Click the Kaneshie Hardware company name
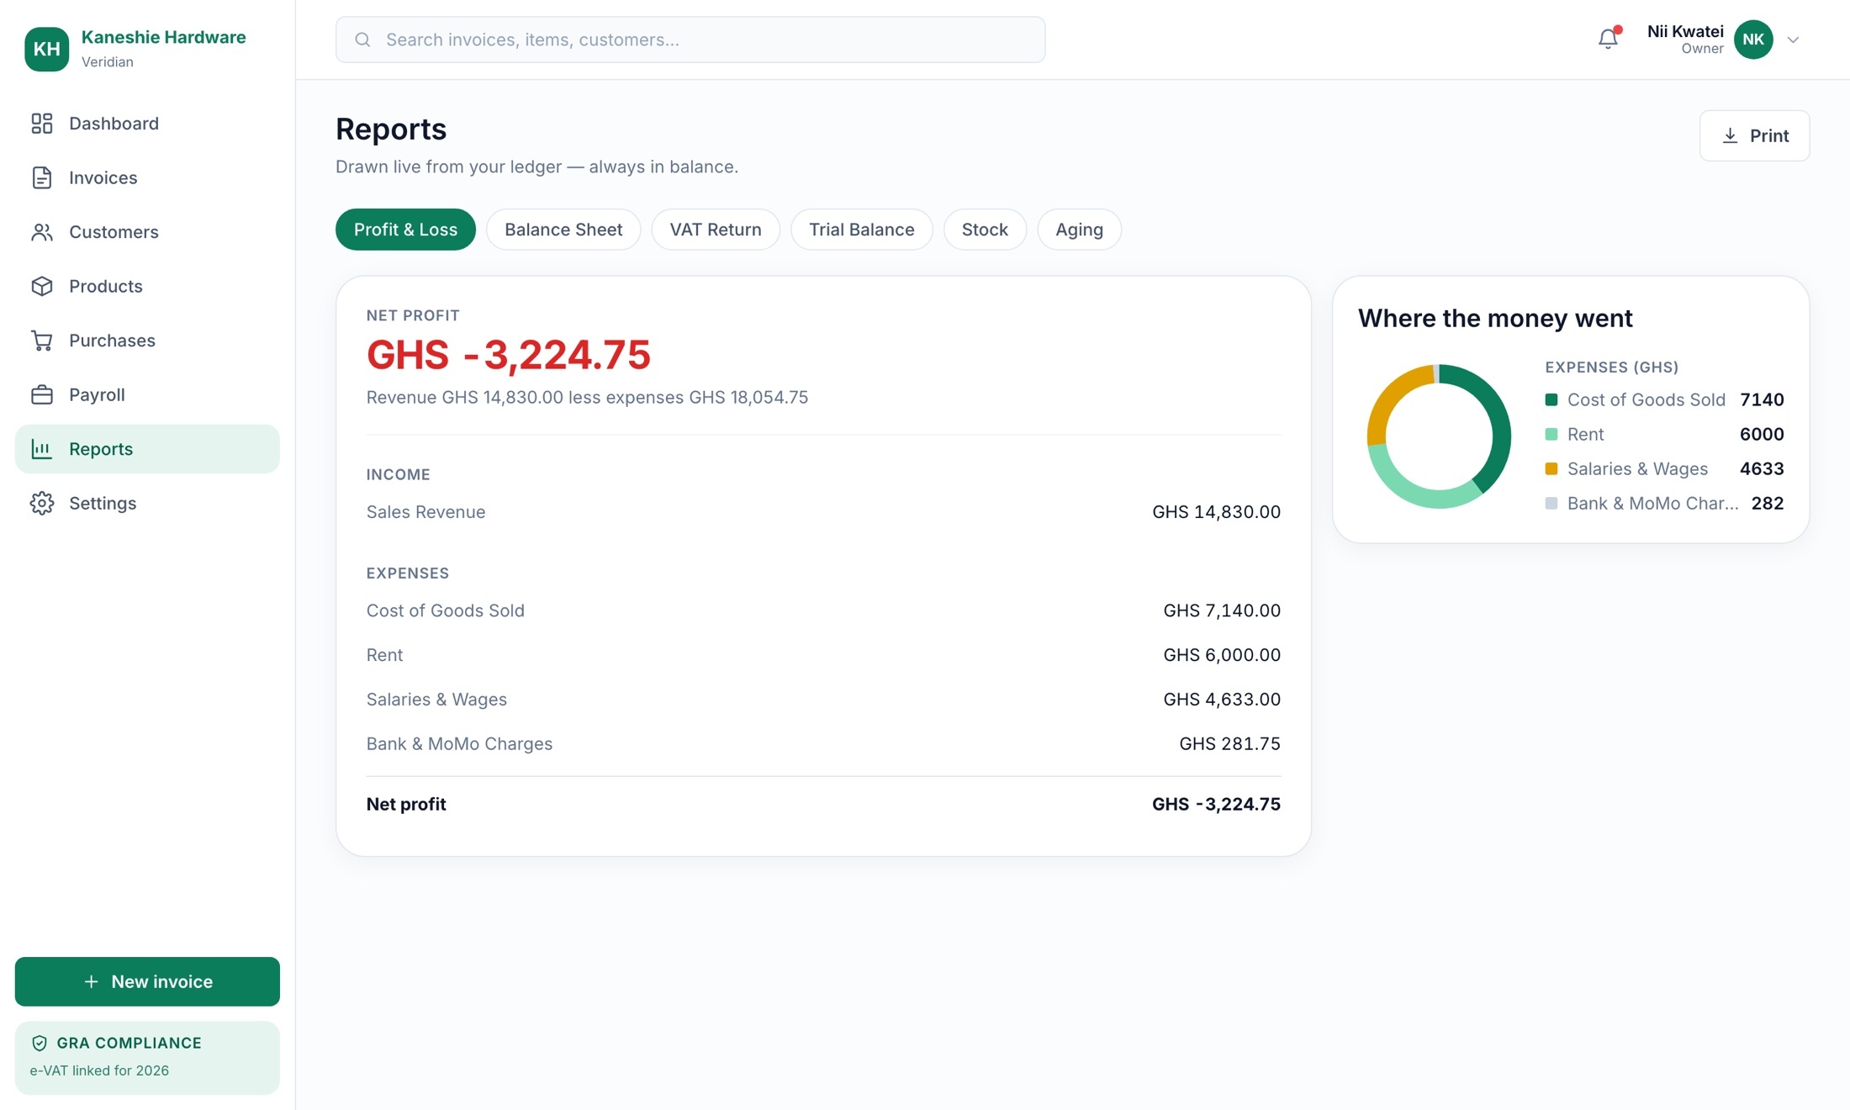This screenshot has width=1850, height=1110. click(164, 37)
